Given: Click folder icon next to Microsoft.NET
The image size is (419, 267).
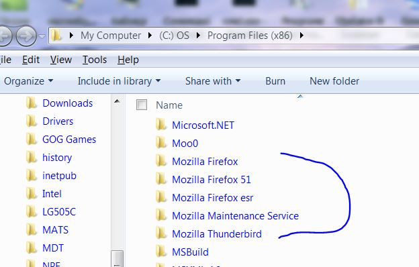Looking at the screenshot, I should (x=161, y=125).
